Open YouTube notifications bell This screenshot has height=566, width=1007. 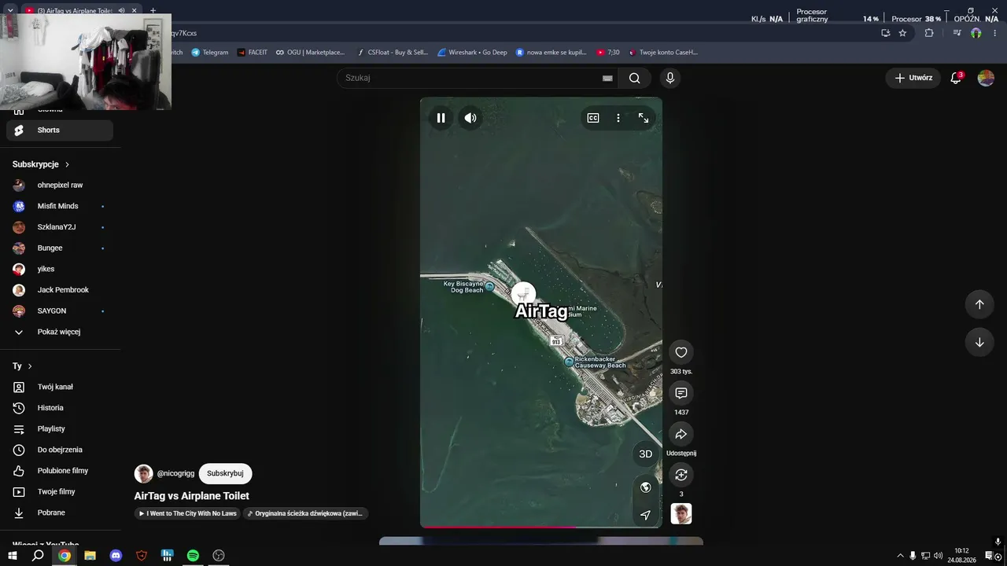coord(956,78)
